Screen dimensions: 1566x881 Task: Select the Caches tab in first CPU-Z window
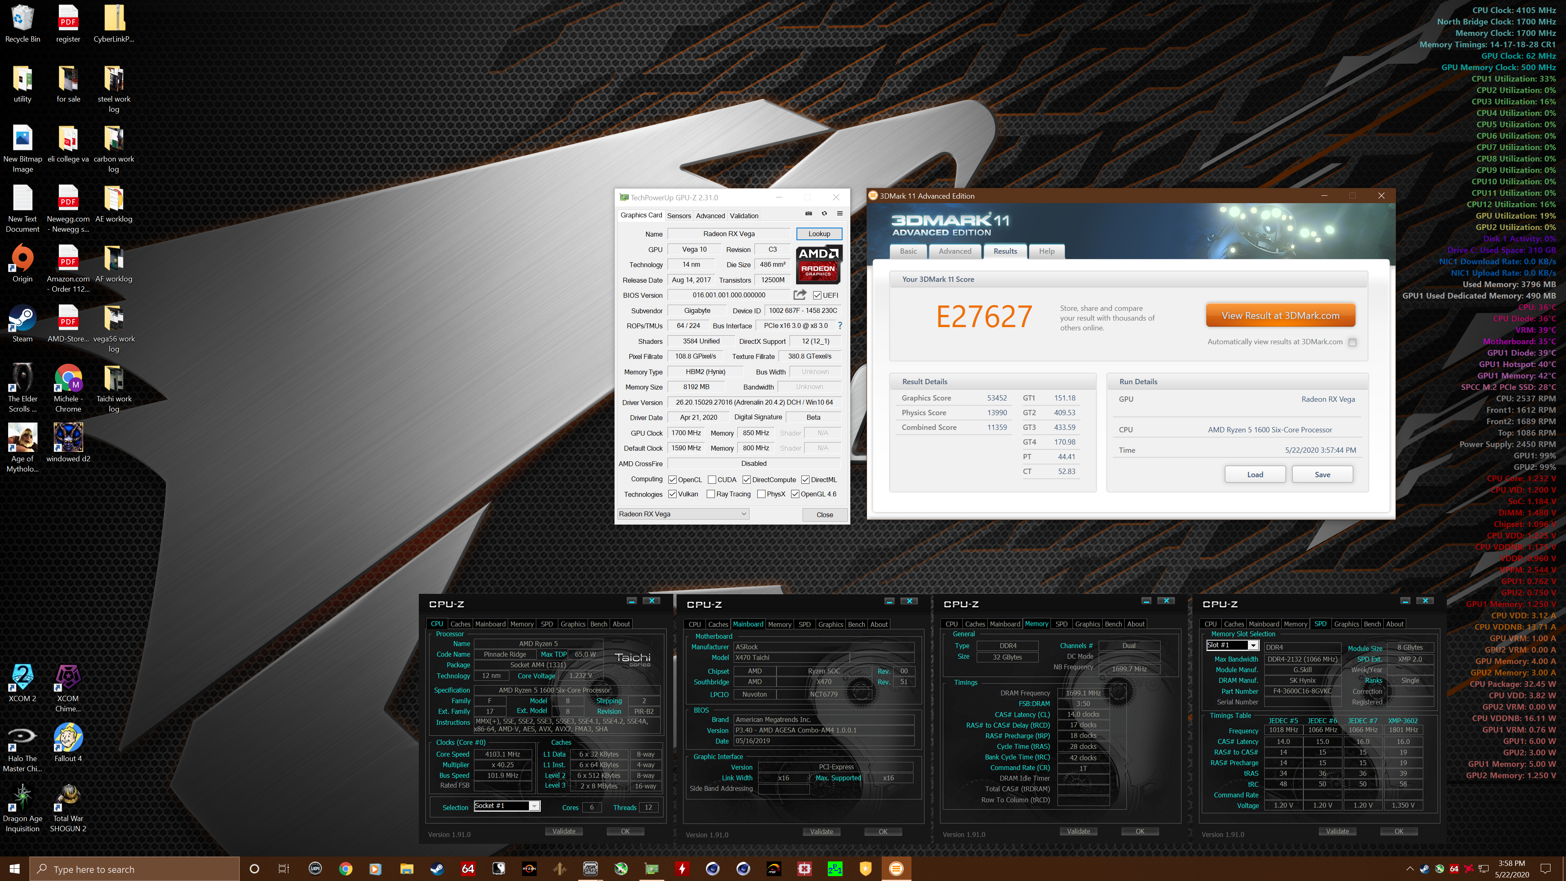tap(460, 624)
